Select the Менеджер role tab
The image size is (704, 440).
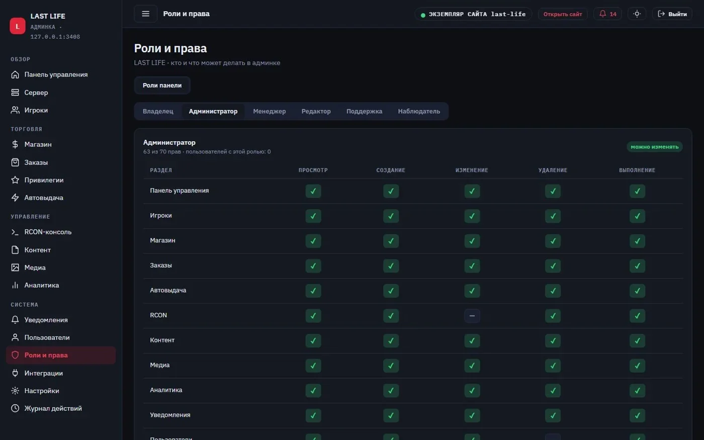point(270,111)
